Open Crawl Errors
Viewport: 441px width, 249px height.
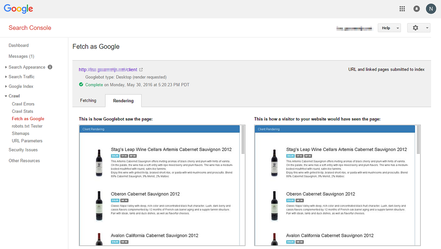[x=23, y=104]
